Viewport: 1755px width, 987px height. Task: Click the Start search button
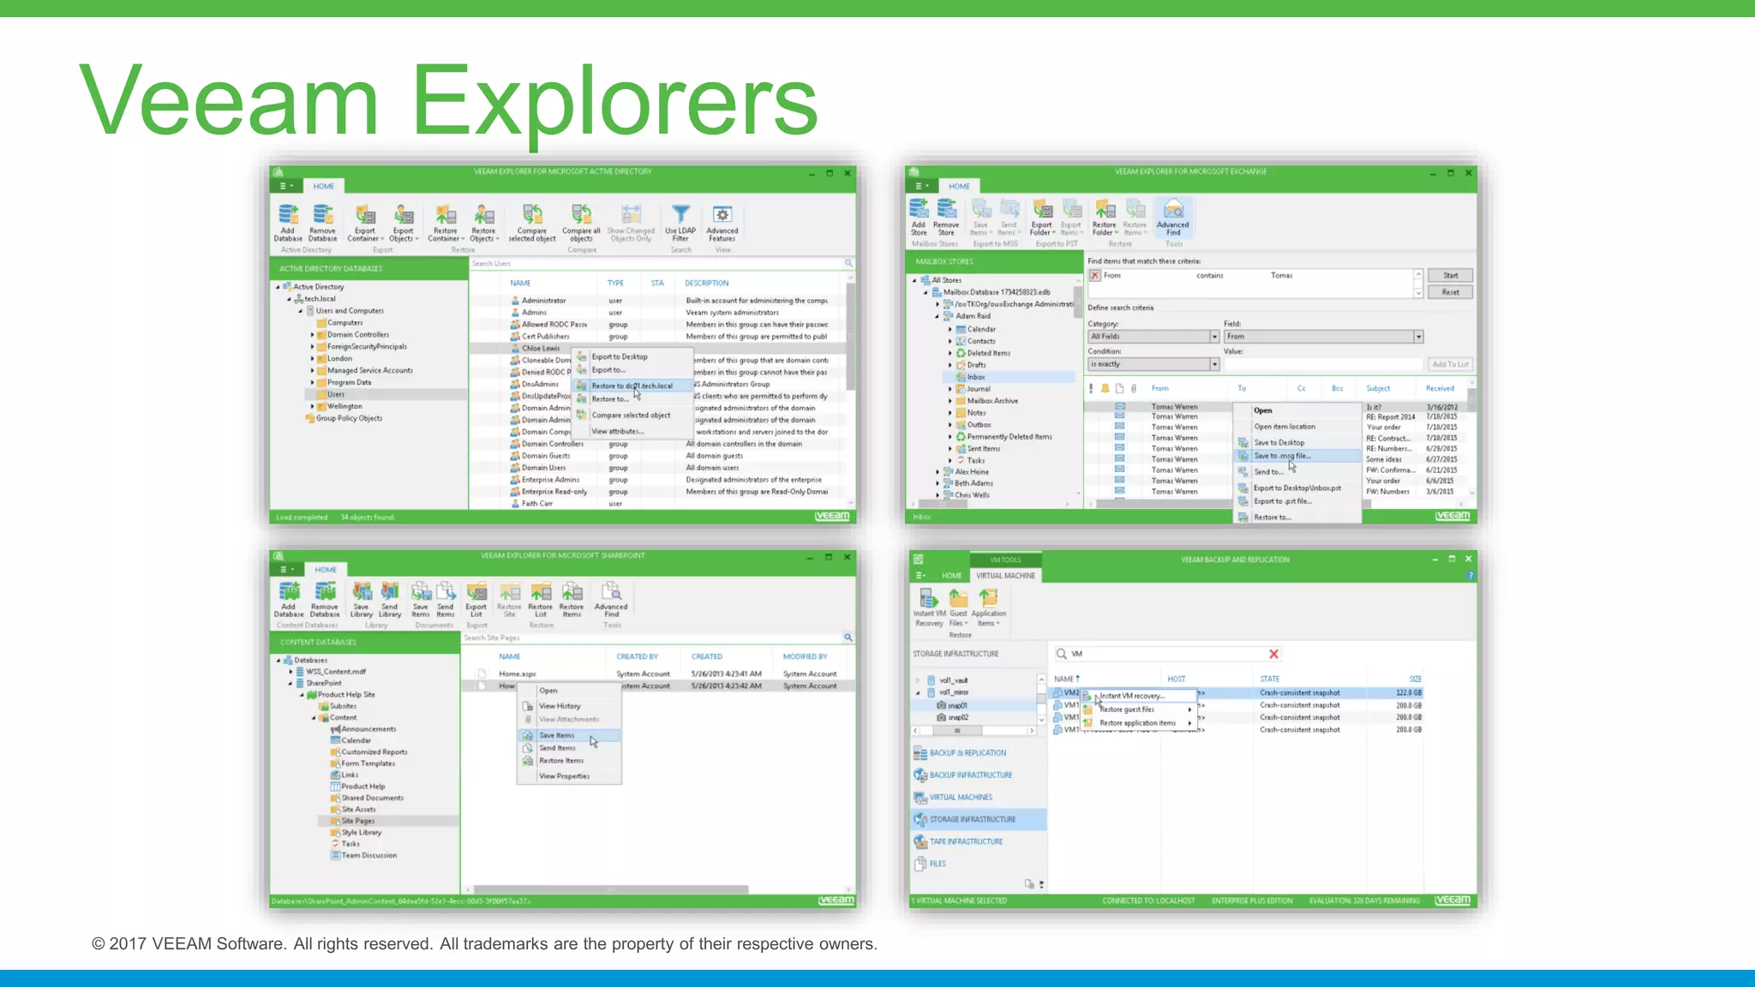tap(1450, 275)
